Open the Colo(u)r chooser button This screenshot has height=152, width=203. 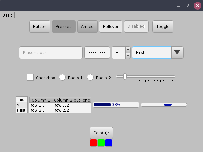pos(101,133)
